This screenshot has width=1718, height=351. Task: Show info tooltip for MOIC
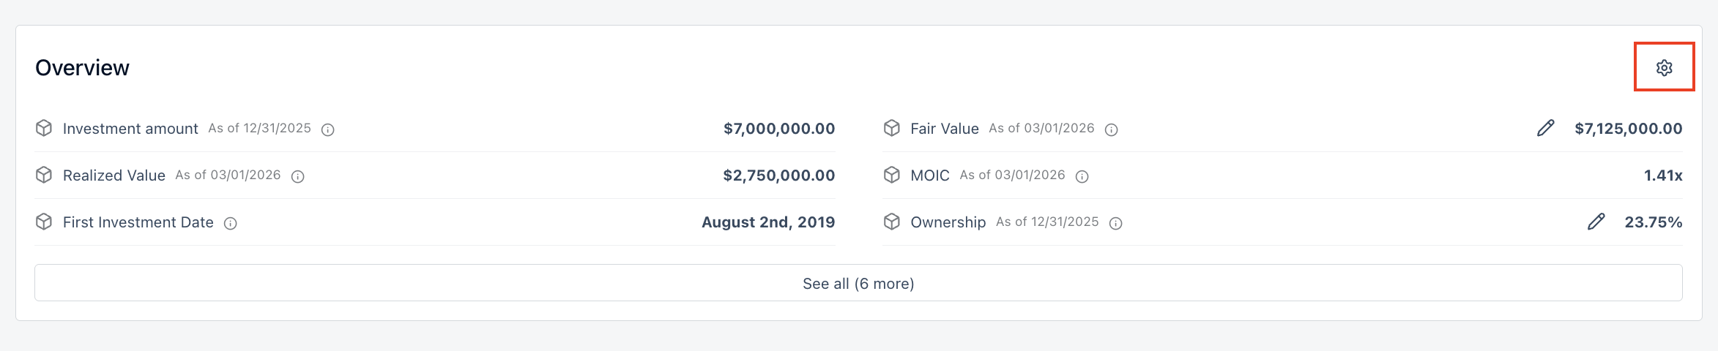[1082, 176]
